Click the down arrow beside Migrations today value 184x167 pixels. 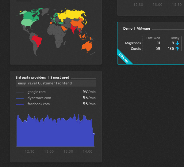[177, 43]
